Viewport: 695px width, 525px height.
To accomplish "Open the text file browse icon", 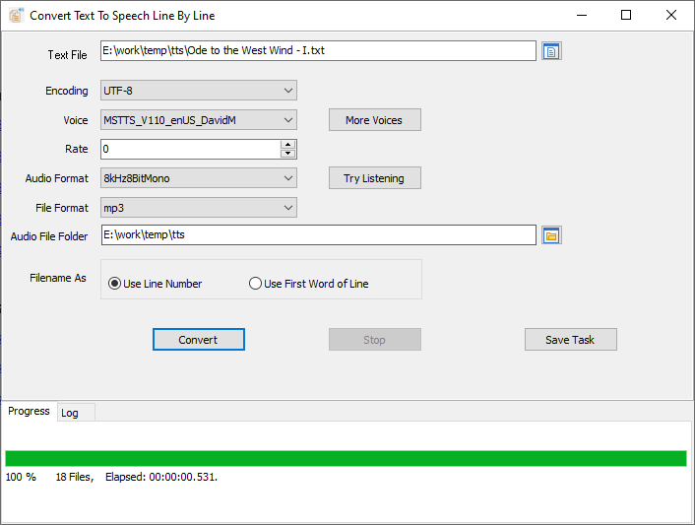I will coord(551,51).
